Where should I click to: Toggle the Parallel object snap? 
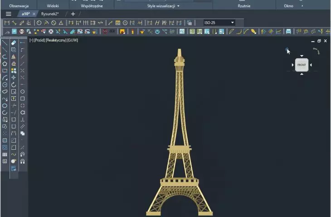pyautogui.click(x=22, y=127)
